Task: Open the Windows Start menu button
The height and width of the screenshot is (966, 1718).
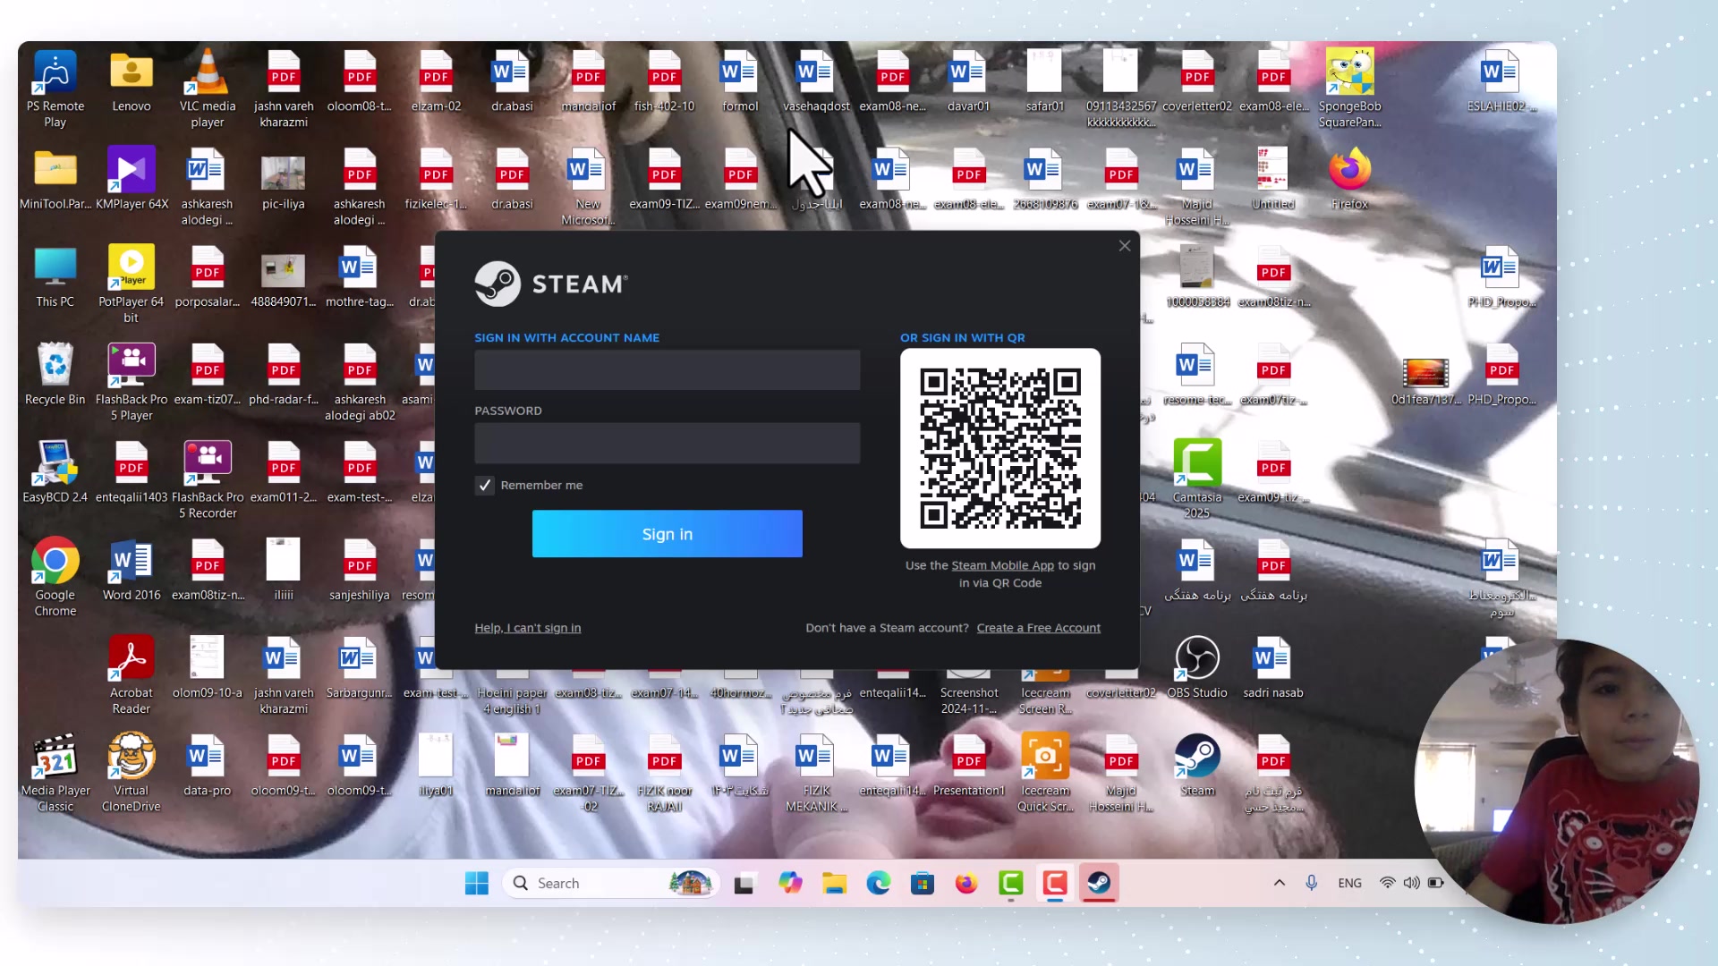Action: point(477,884)
